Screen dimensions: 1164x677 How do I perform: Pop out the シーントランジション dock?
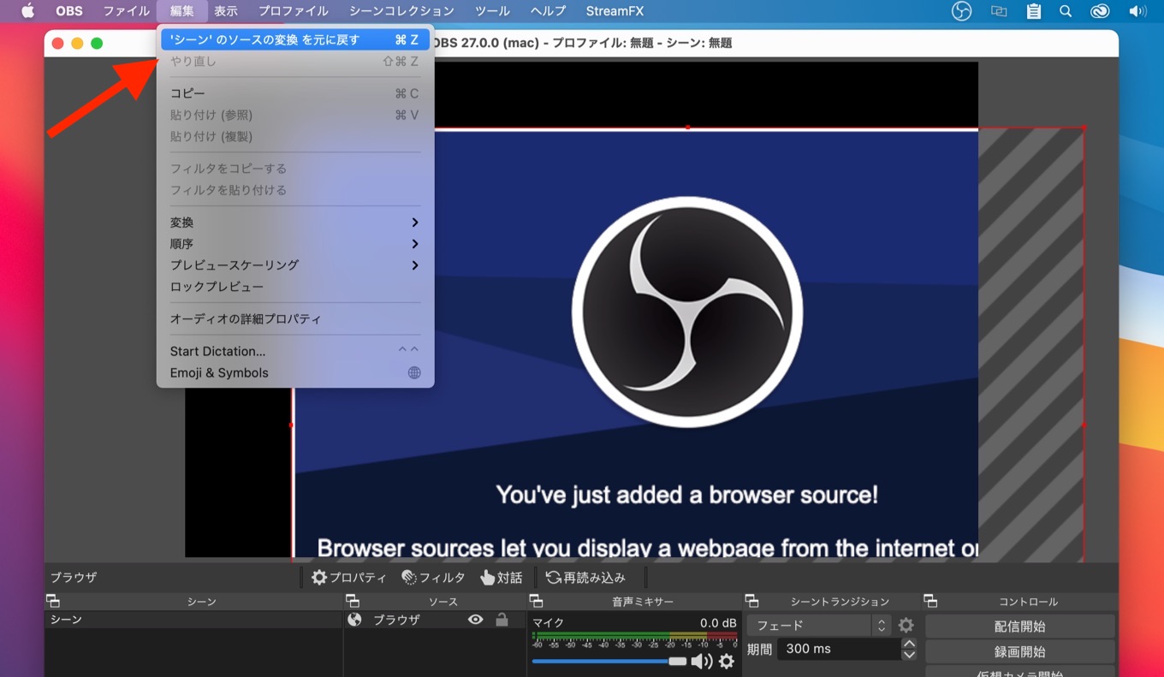coord(751,602)
